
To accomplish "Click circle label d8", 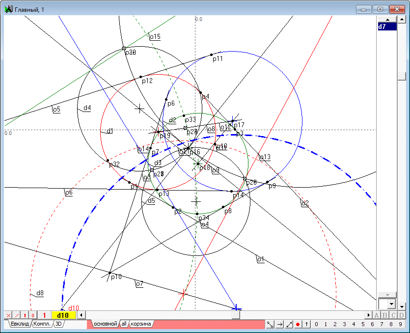I will coord(40,293).
